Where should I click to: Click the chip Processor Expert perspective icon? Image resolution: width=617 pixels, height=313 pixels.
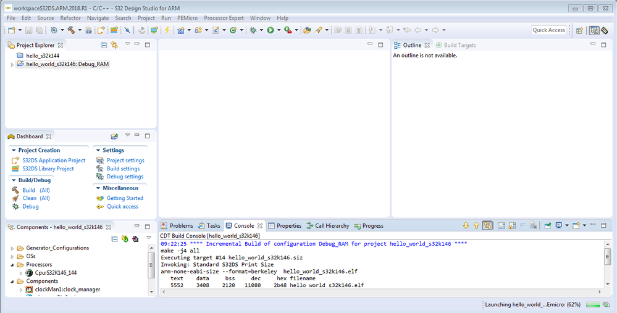[x=605, y=30]
